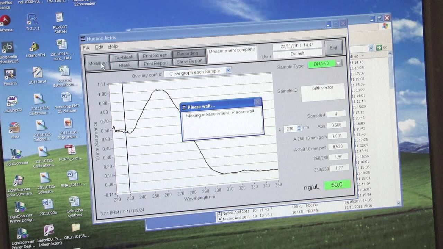Open the 20110726 Calibration file beside LabChipGX
Image resolution: width=443 pixels, height=249 pixels.
point(40,104)
